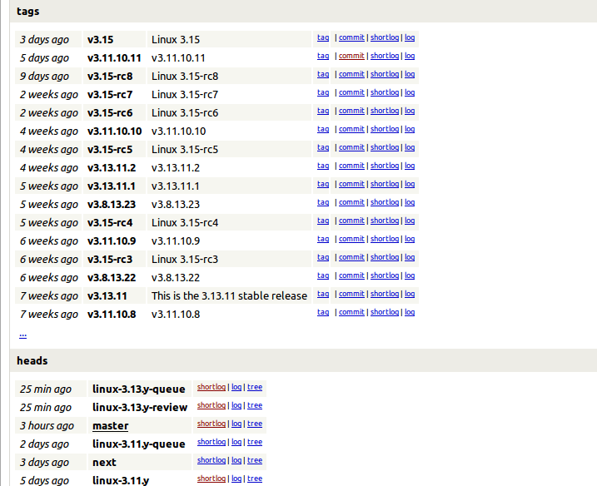
Task: Open the commit link for v3.15-rc3
Action: point(351,257)
